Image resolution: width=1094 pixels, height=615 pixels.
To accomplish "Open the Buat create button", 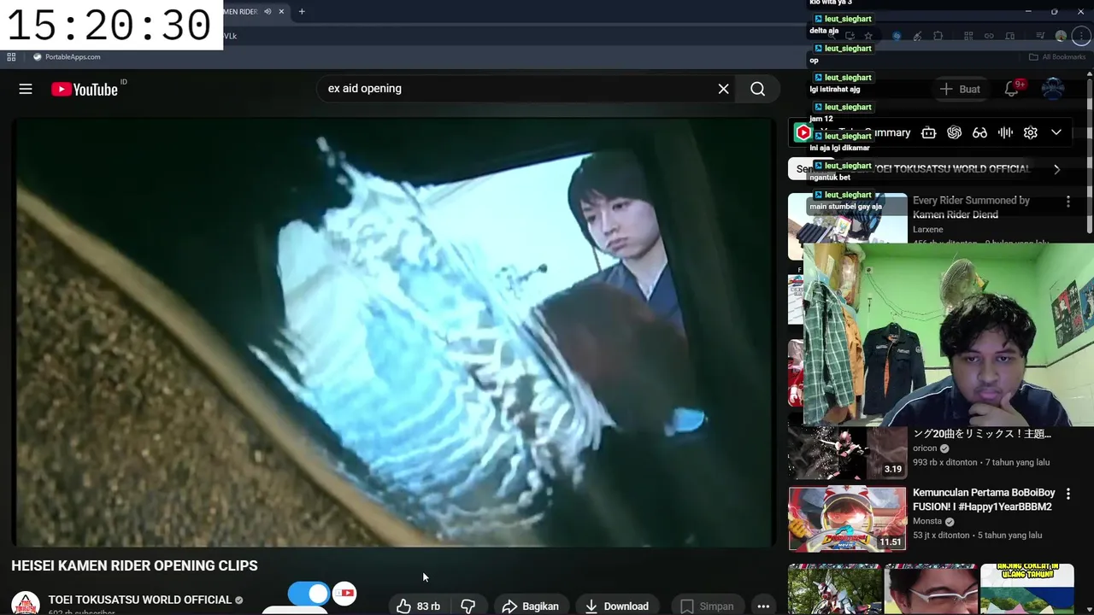I will pos(960,89).
